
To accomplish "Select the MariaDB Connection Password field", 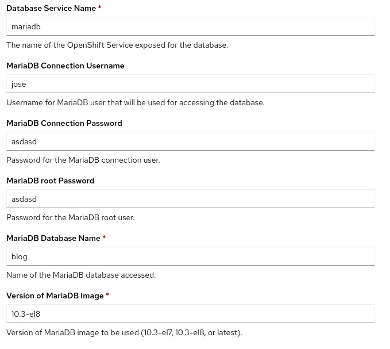I will click(190, 141).
